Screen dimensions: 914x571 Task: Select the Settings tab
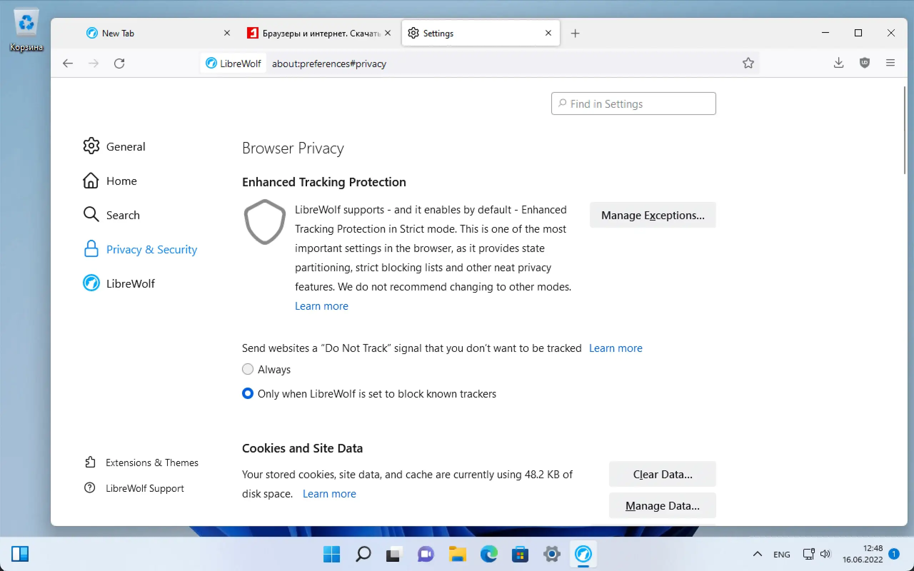coord(481,33)
